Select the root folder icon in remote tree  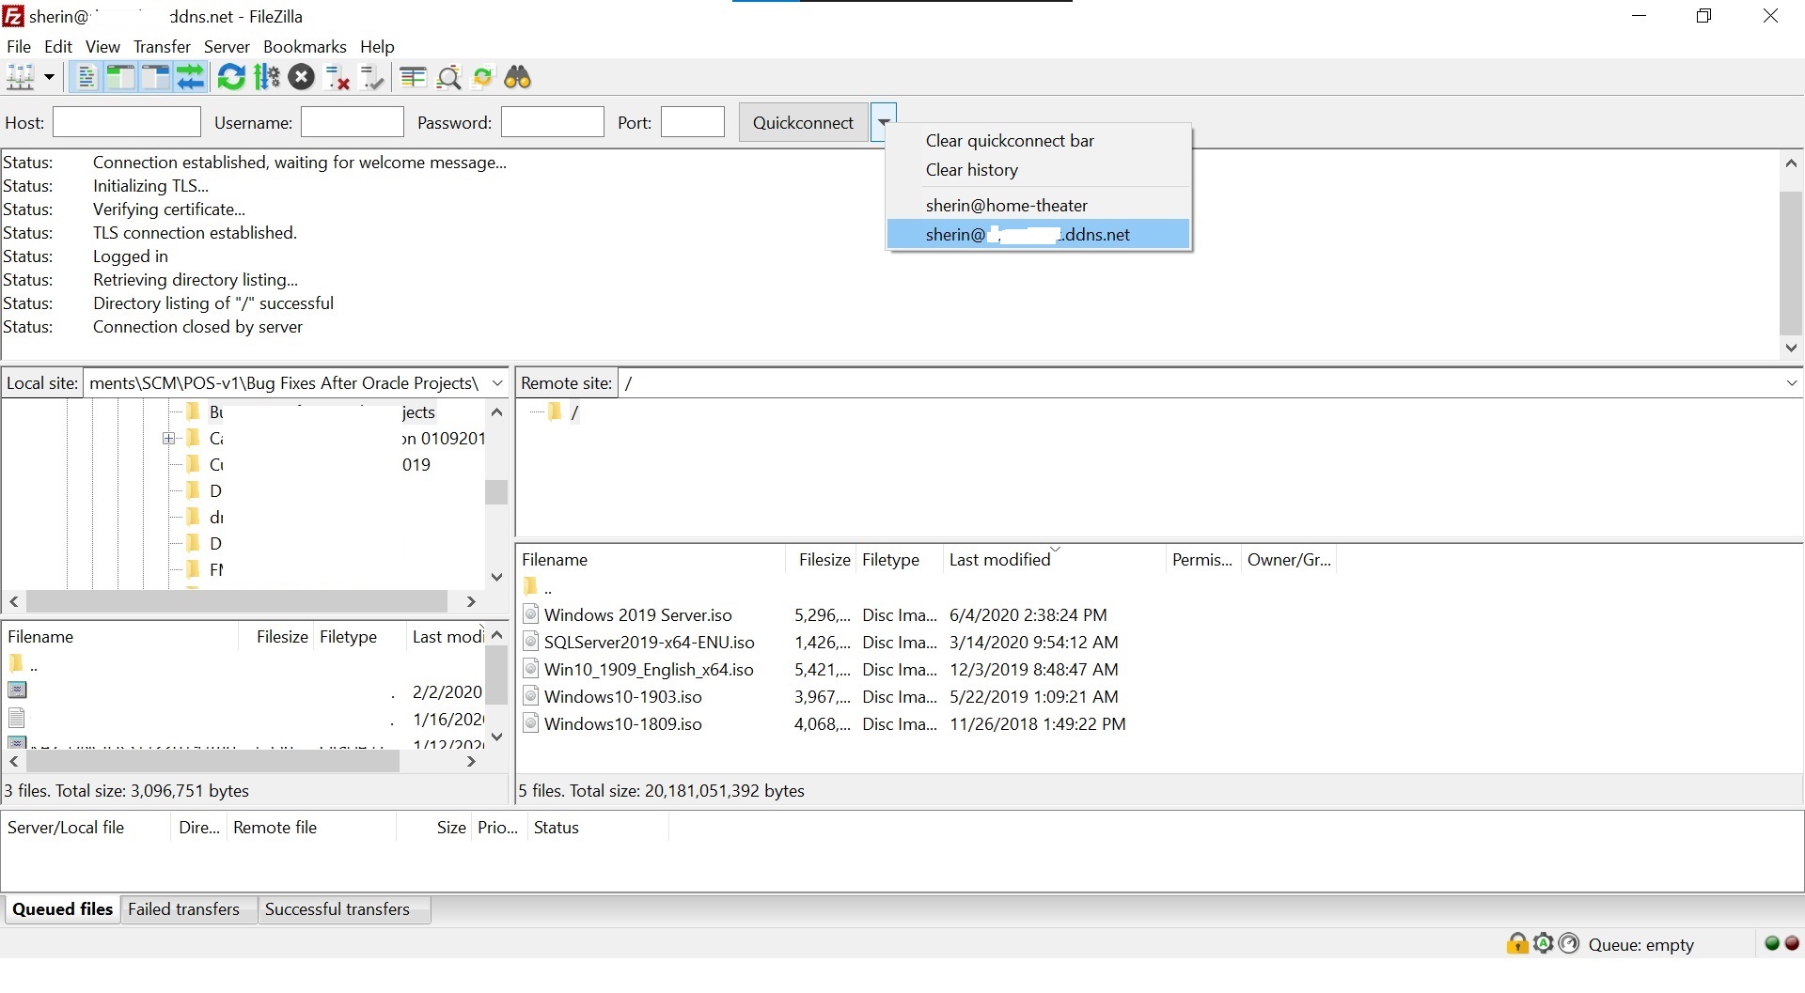tap(555, 411)
